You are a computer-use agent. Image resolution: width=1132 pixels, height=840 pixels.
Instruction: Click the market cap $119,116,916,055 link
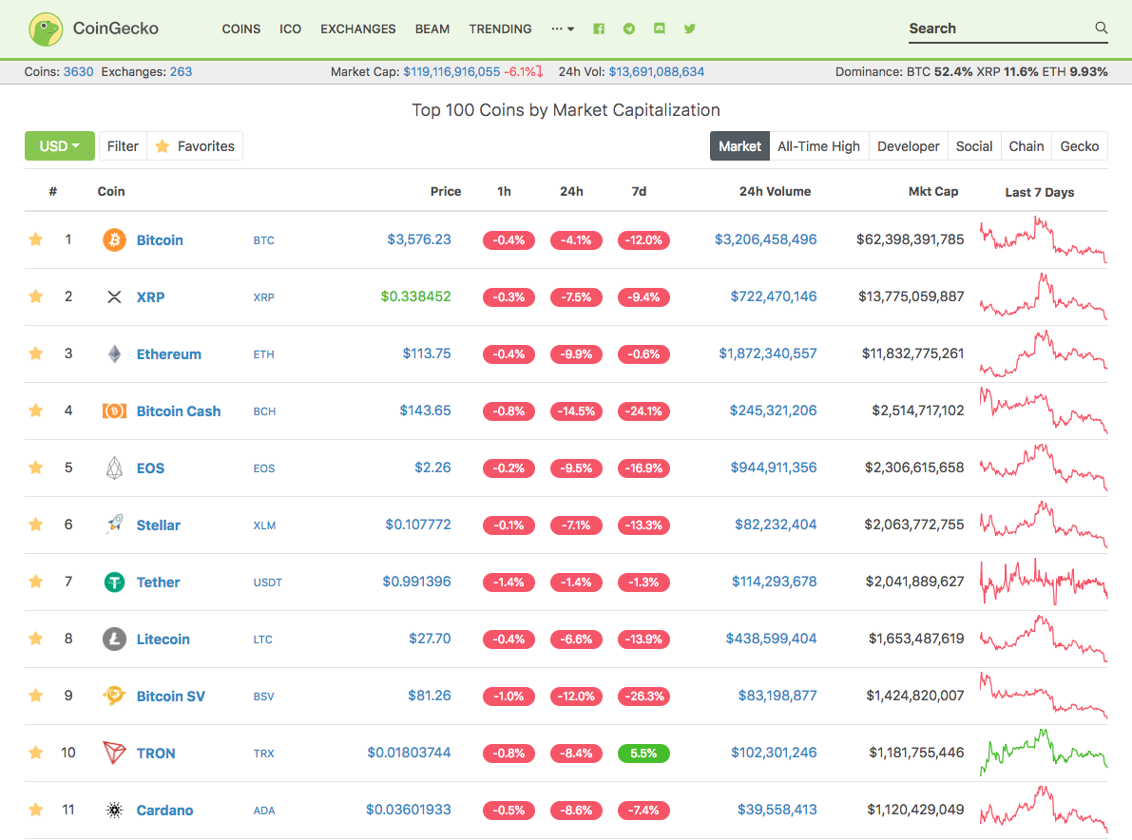451,71
